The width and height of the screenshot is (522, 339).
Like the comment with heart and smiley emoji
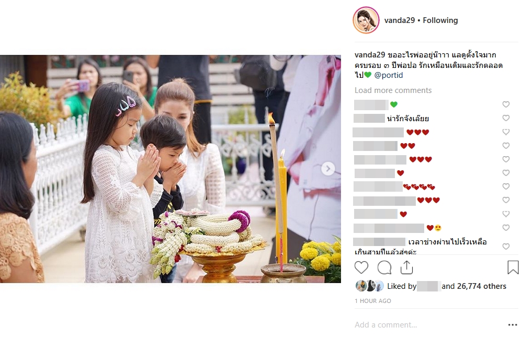(x=506, y=228)
